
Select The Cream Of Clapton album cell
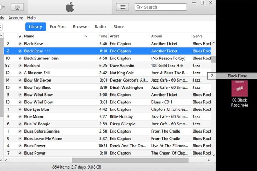coord(170,153)
